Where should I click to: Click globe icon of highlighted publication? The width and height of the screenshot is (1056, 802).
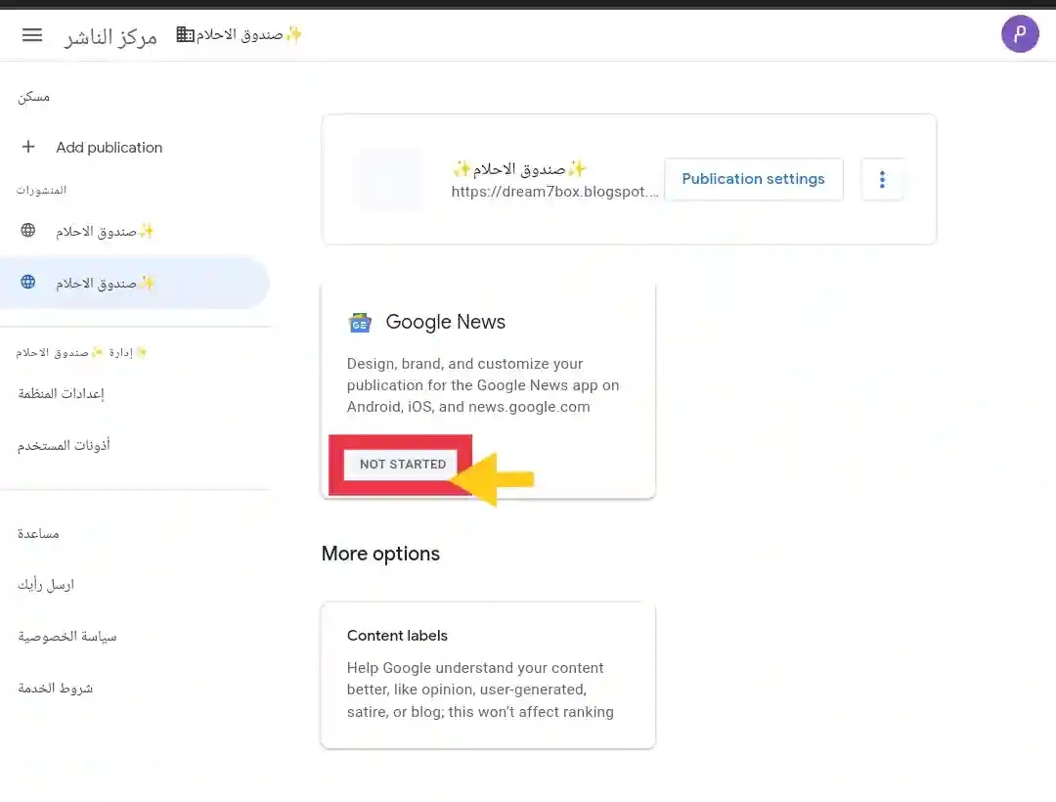click(28, 282)
